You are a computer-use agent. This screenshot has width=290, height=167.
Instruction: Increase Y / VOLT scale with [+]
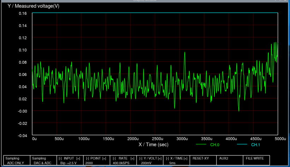pos(160,159)
